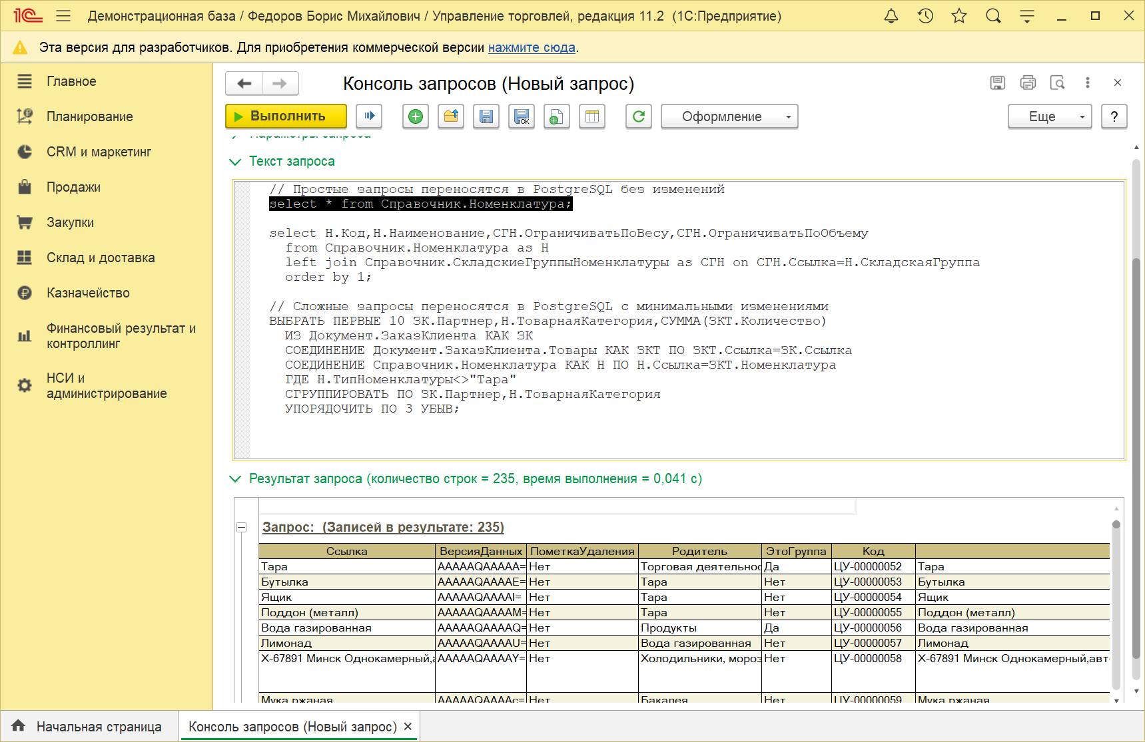Print the query results via the printer icon
This screenshot has height=742, width=1145.
1028,83
